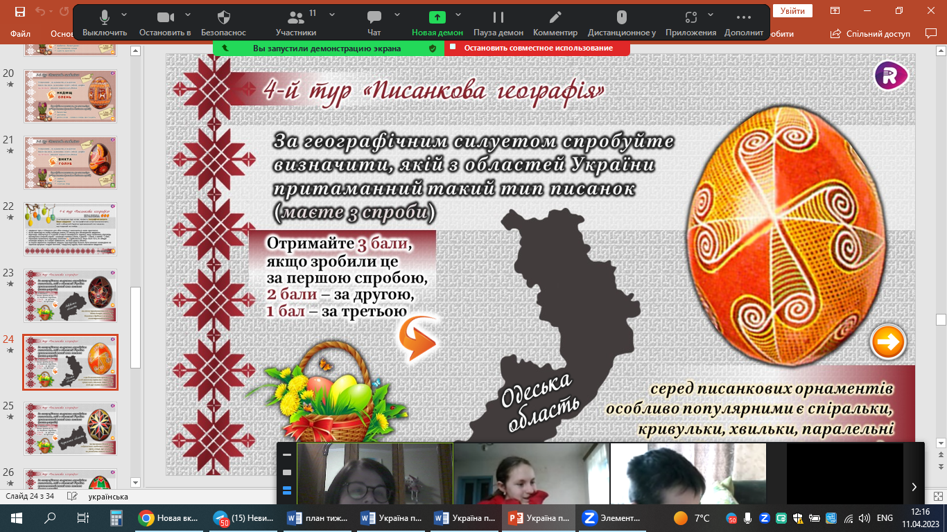Minimize Zoom video strip with top bar icon
947x532 pixels.
click(x=287, y=455)
